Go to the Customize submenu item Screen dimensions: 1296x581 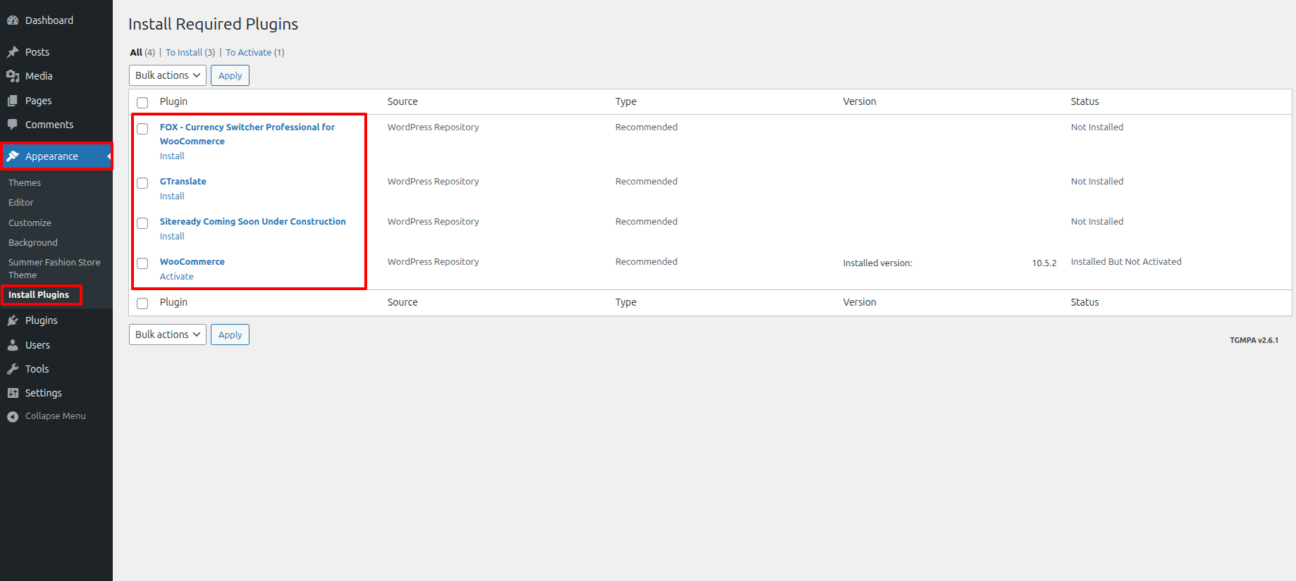click(30, 223)
